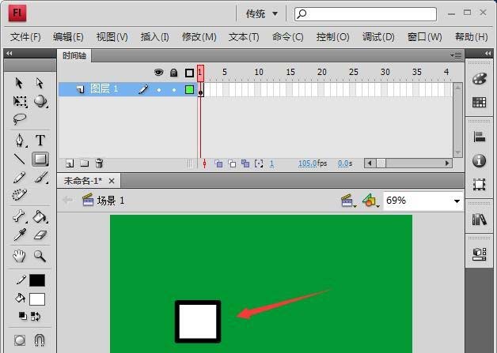The height and width of the screenshot is (353, 497).
Task: Toggle visibility of all layers (eye)
Action: [x=159, y=73]
